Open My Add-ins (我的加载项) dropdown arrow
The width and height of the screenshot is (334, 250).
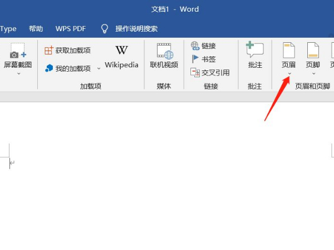(x=99, y=68)
